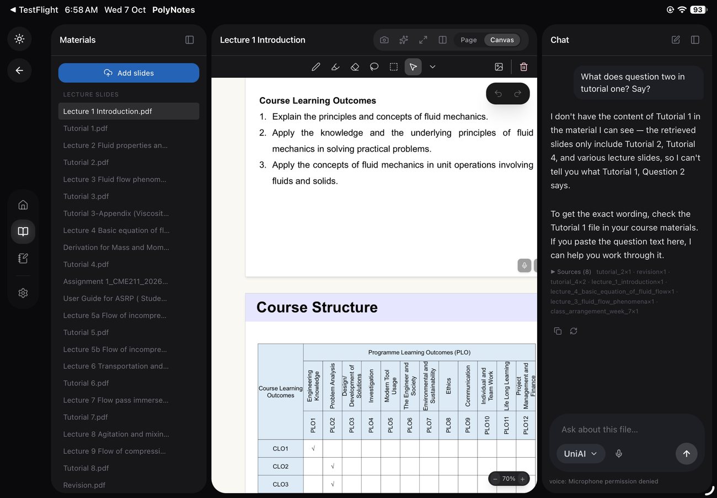Viewport: 717px width, 498px height.
Task: Start a new chat
Action: [676, 40]
